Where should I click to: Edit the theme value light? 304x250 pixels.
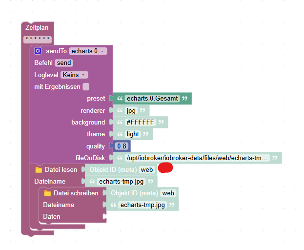[x=133, y=134]
